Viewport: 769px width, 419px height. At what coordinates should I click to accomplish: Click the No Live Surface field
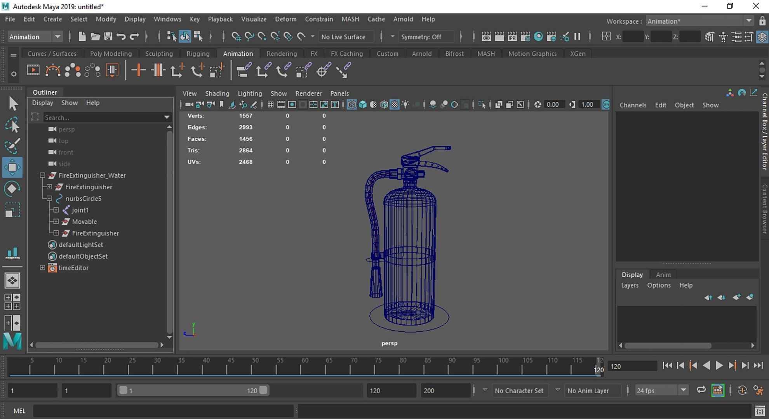point(345,37)
